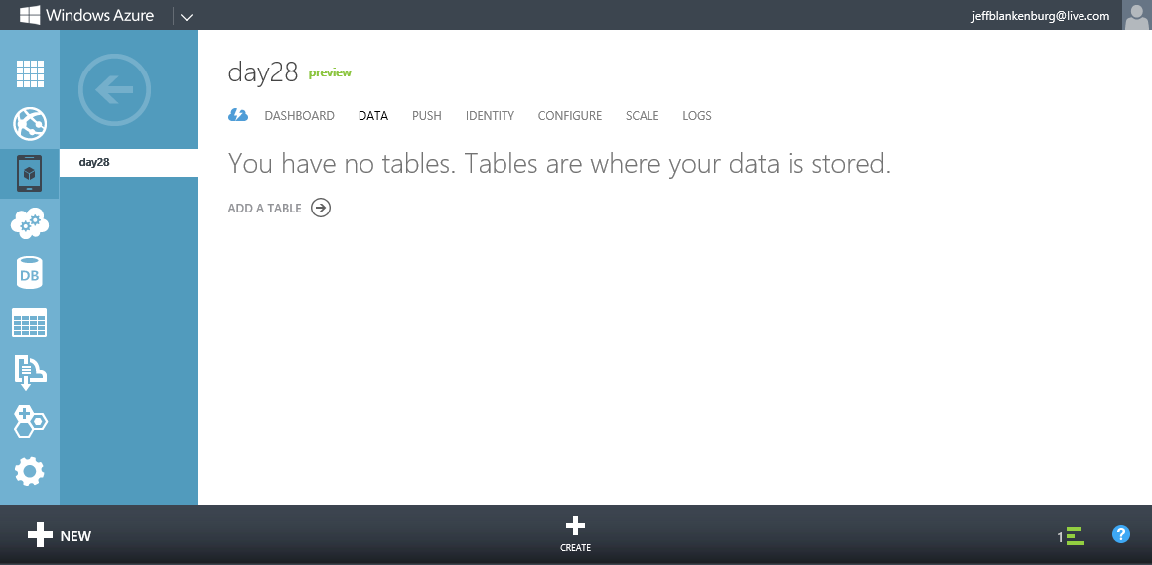
Task: Click the quick start cloud icon
Action: click(238, 116)
